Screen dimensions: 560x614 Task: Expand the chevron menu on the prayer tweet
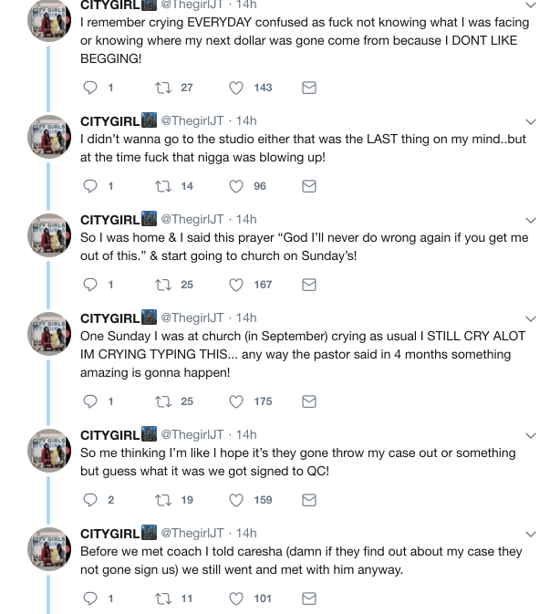[x=532, y=220]
